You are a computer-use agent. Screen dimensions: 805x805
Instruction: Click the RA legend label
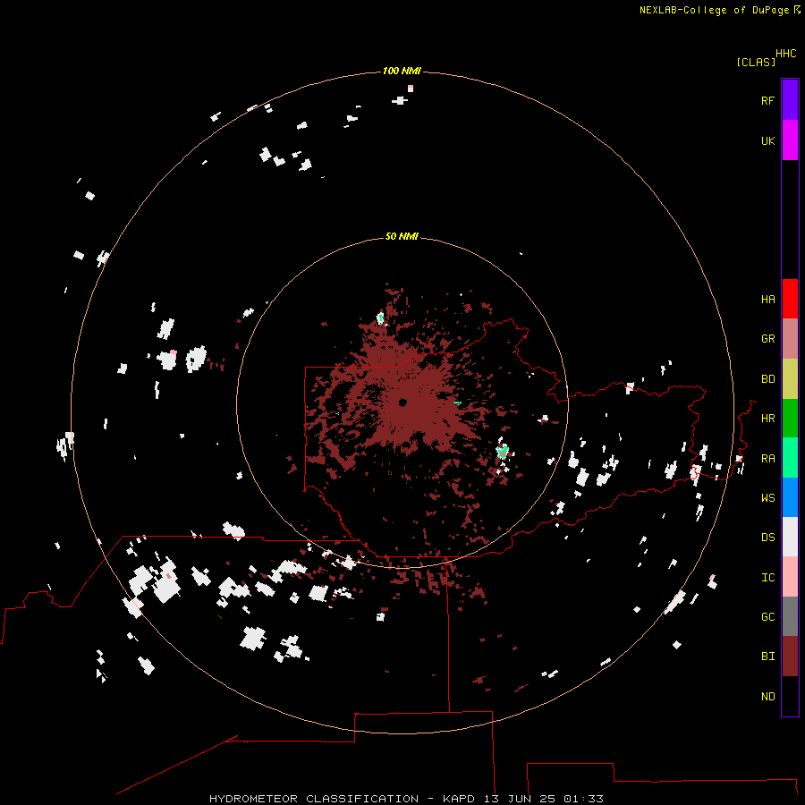click(x=767, y=459)
